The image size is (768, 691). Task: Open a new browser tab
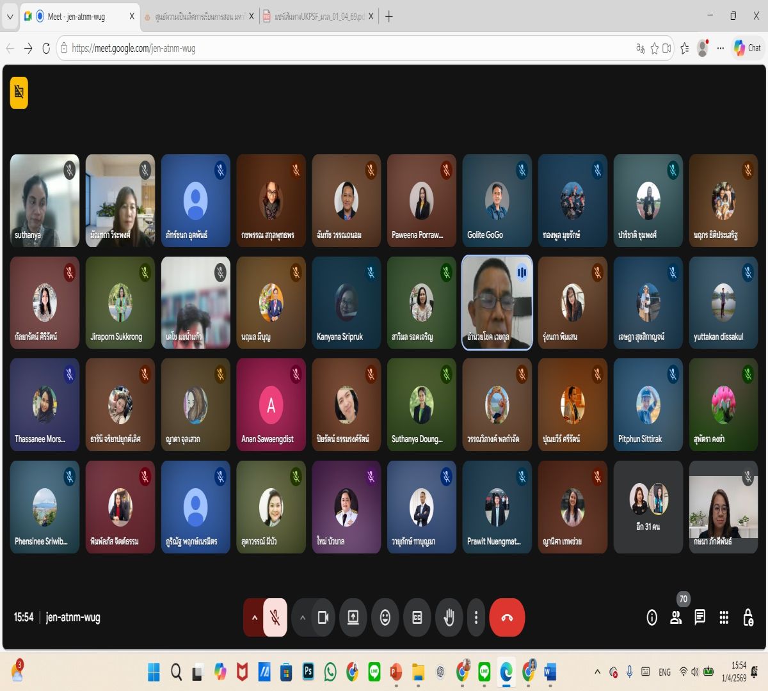point(389,17)
